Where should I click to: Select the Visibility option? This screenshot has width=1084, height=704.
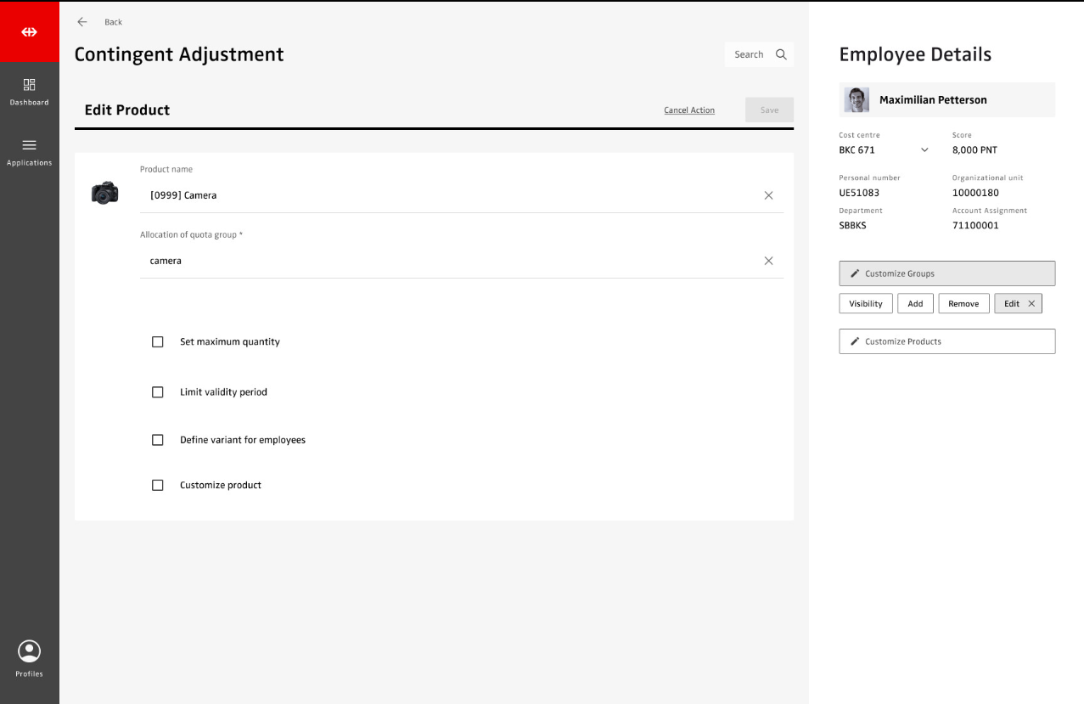point(866,304)
